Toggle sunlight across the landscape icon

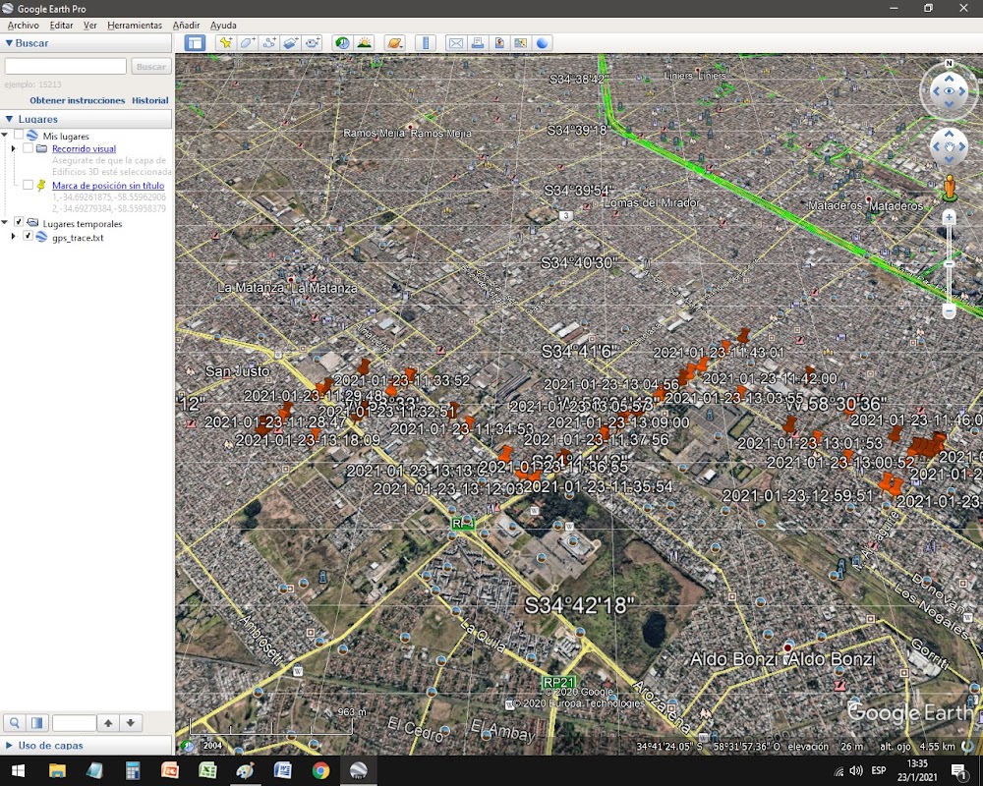pos(365,43)
